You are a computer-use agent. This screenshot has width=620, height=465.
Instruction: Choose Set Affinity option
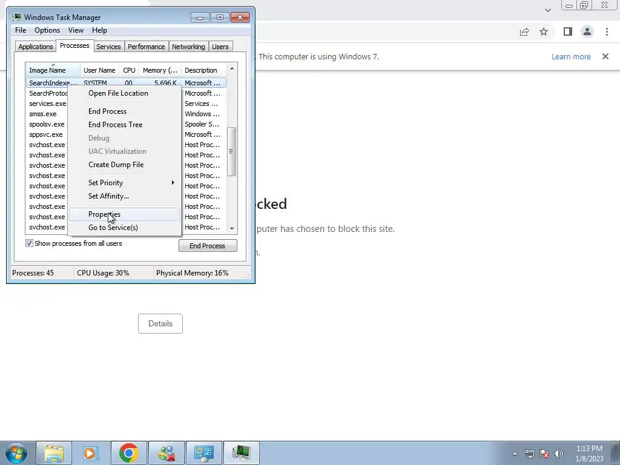click(x=125, y=196)
